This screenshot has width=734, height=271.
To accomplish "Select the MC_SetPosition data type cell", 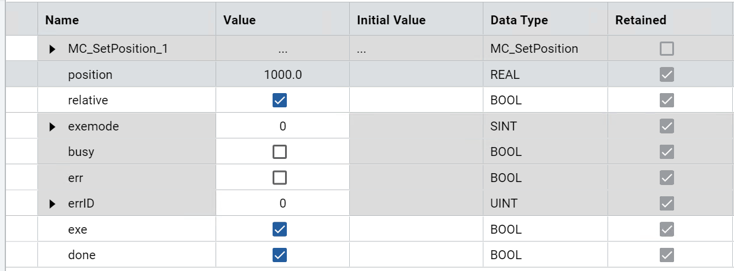I will 534,49.
